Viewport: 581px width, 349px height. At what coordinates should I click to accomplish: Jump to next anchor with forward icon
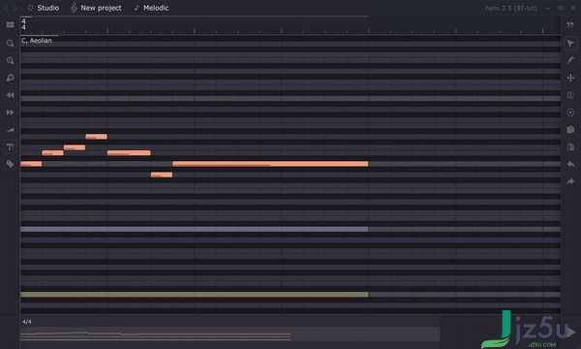tap(10, 112)
